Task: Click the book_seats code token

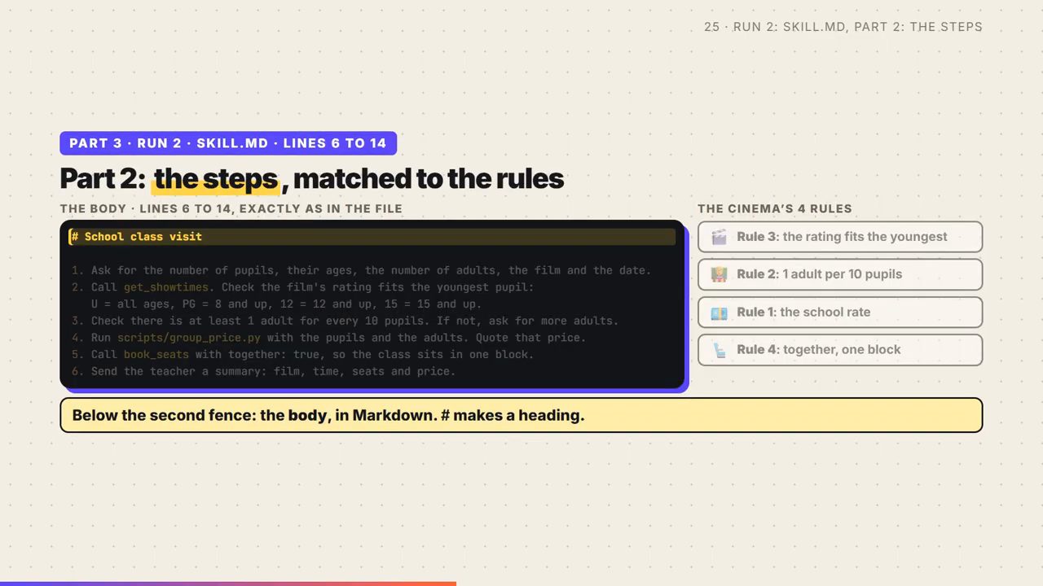Action: (x=156, y=355)
